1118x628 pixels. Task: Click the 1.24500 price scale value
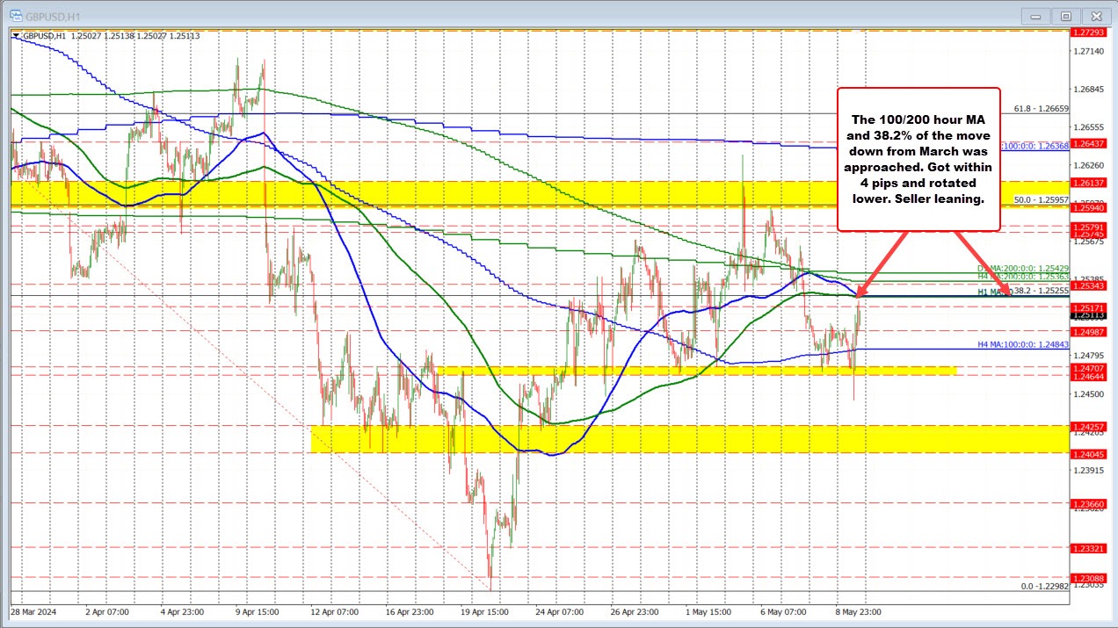pos(1088,394)
